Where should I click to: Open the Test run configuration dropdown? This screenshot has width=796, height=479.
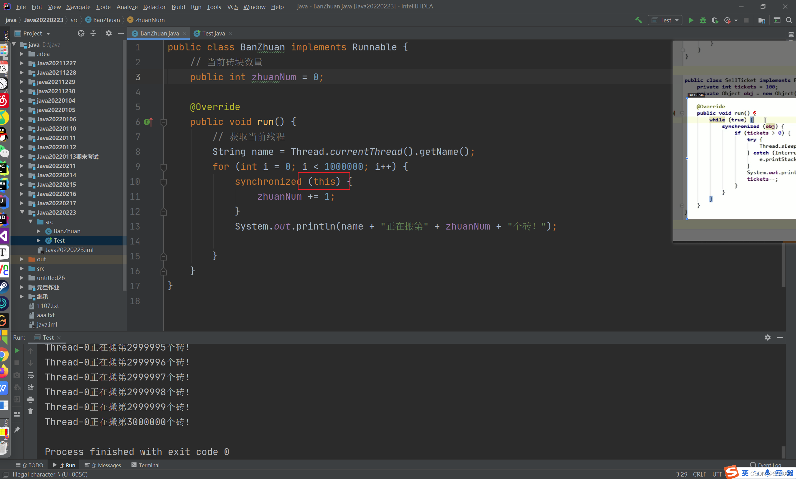click(665, 20)
